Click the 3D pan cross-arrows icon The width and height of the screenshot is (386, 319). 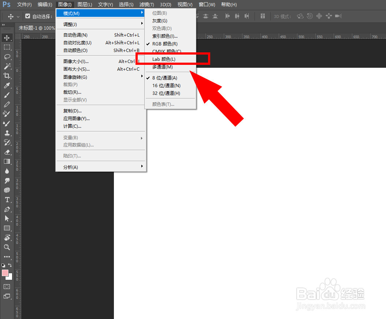[x=319, y=16]
